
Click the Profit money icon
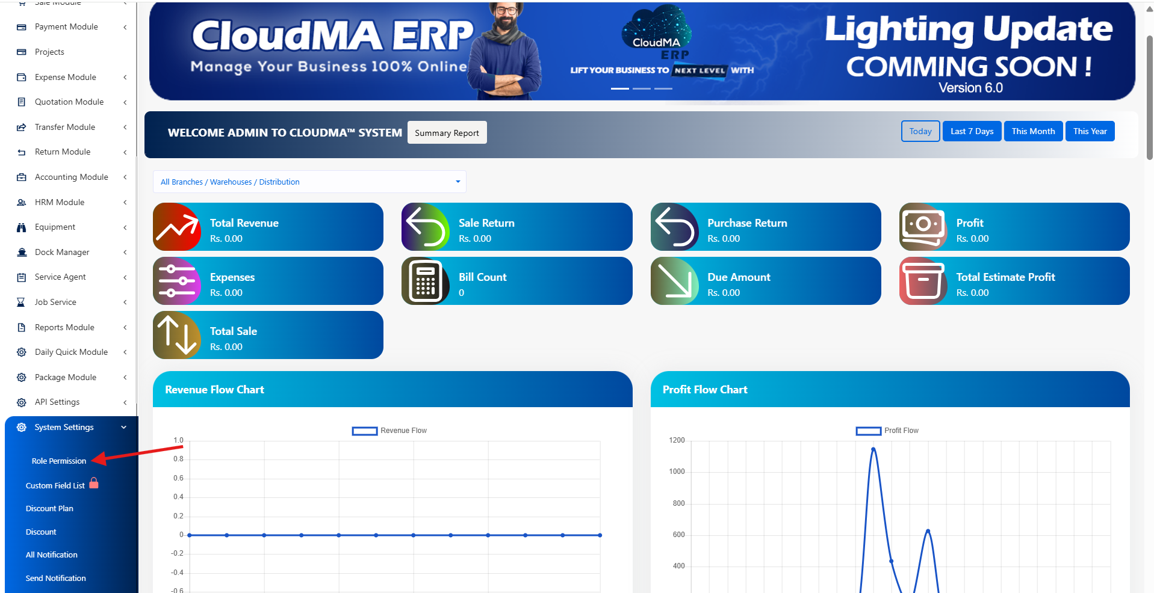pyautogui.click(x=923, y=227)
